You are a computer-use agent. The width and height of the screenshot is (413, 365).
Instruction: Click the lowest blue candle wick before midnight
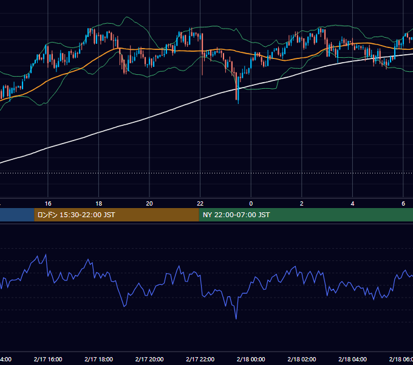click(238, 102)
